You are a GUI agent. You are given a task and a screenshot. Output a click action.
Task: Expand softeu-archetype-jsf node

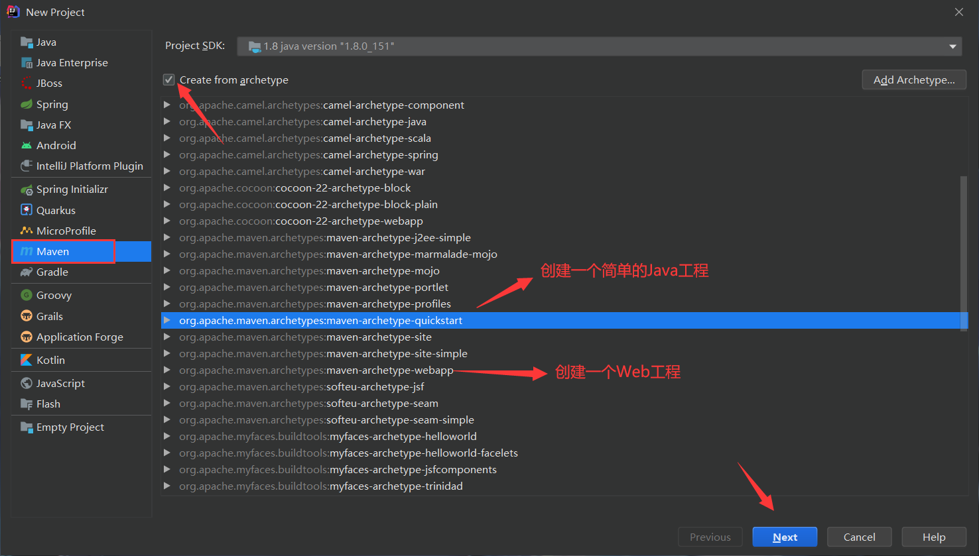(x=167, y=386)
